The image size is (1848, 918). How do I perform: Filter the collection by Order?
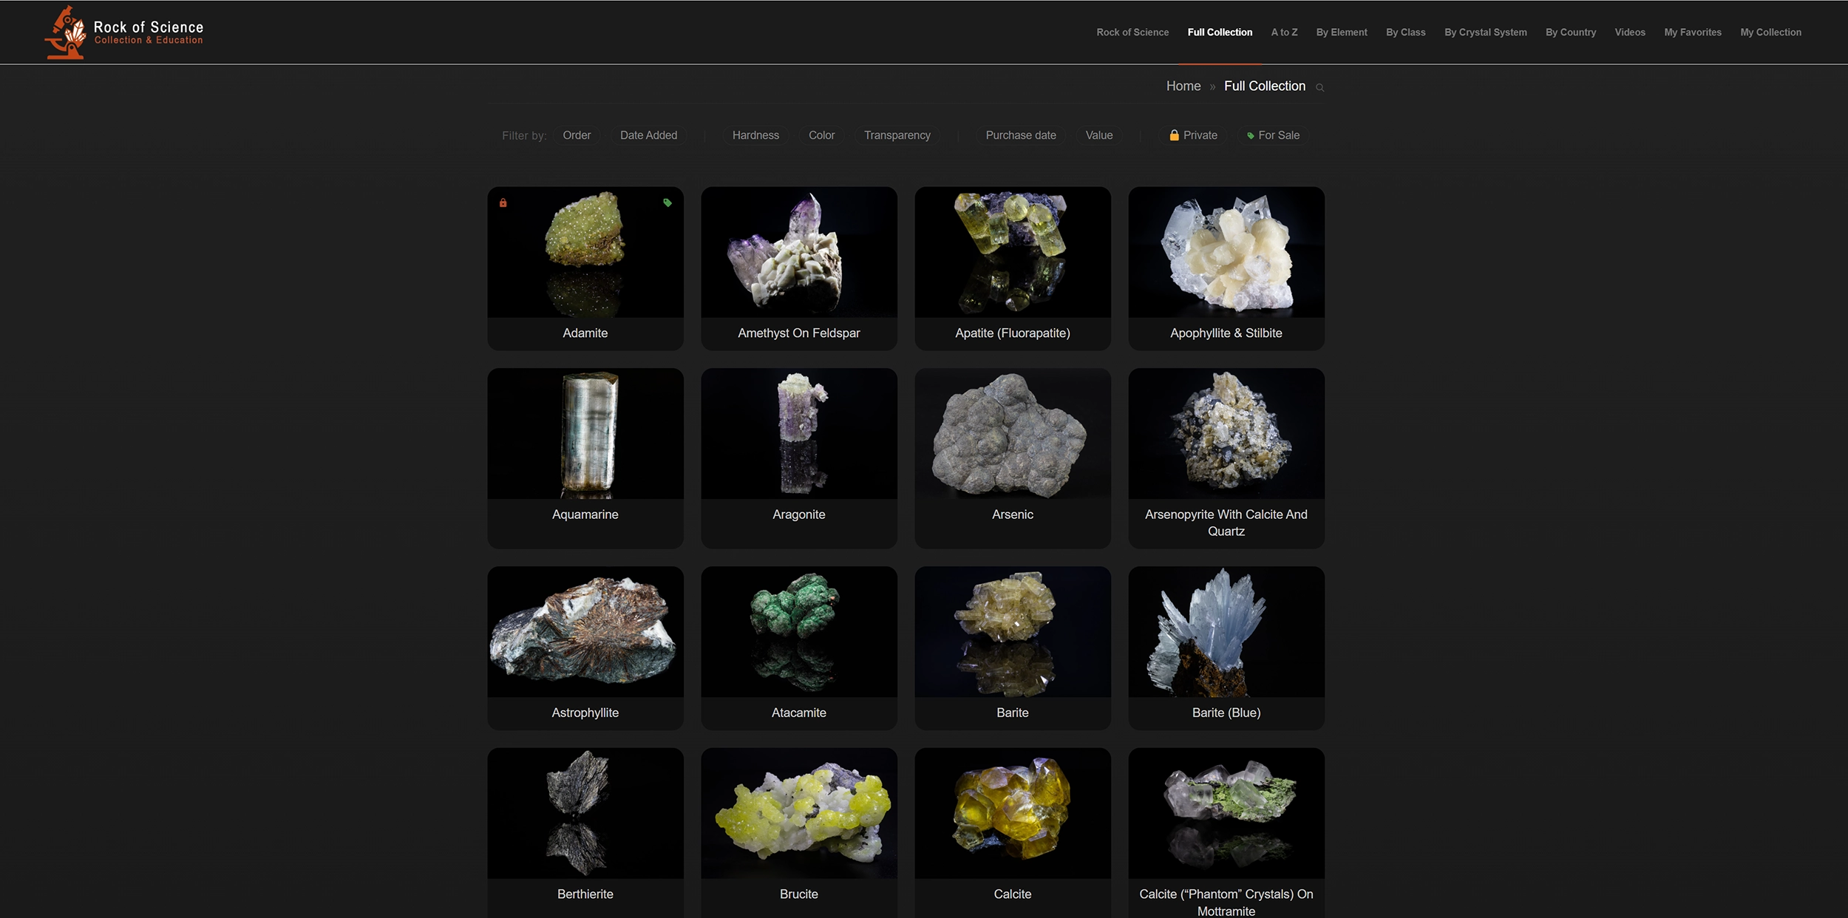(577, 135)
